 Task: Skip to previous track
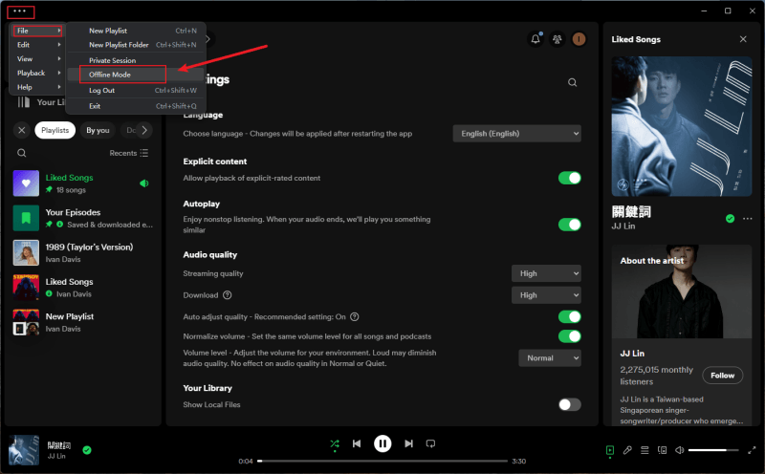point(357,443)
